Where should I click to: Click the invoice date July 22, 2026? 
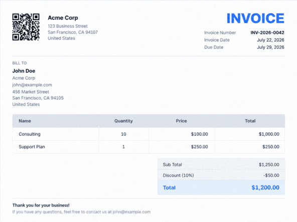[270, 40]
